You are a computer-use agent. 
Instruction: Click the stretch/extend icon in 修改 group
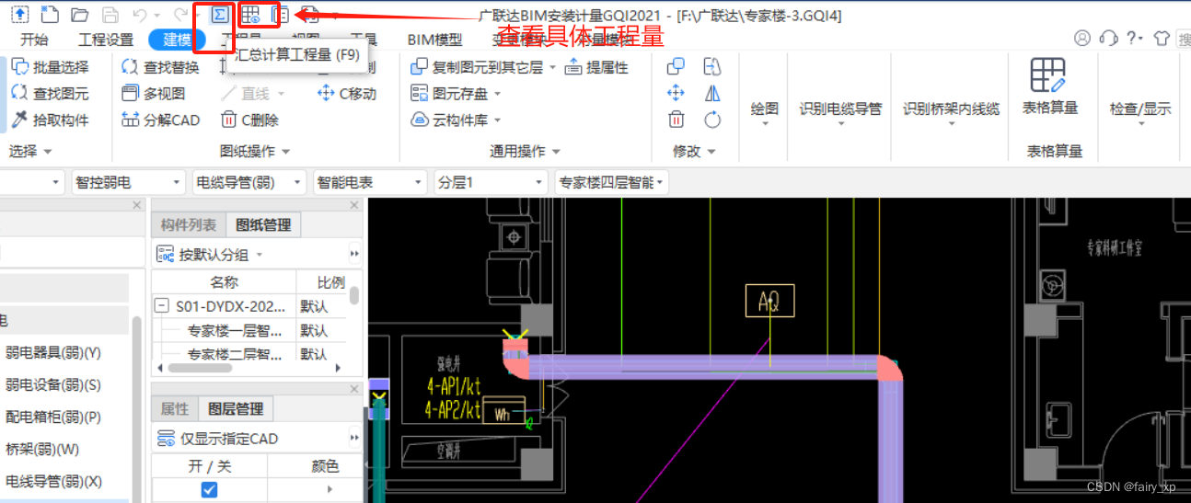pos(712,66)
